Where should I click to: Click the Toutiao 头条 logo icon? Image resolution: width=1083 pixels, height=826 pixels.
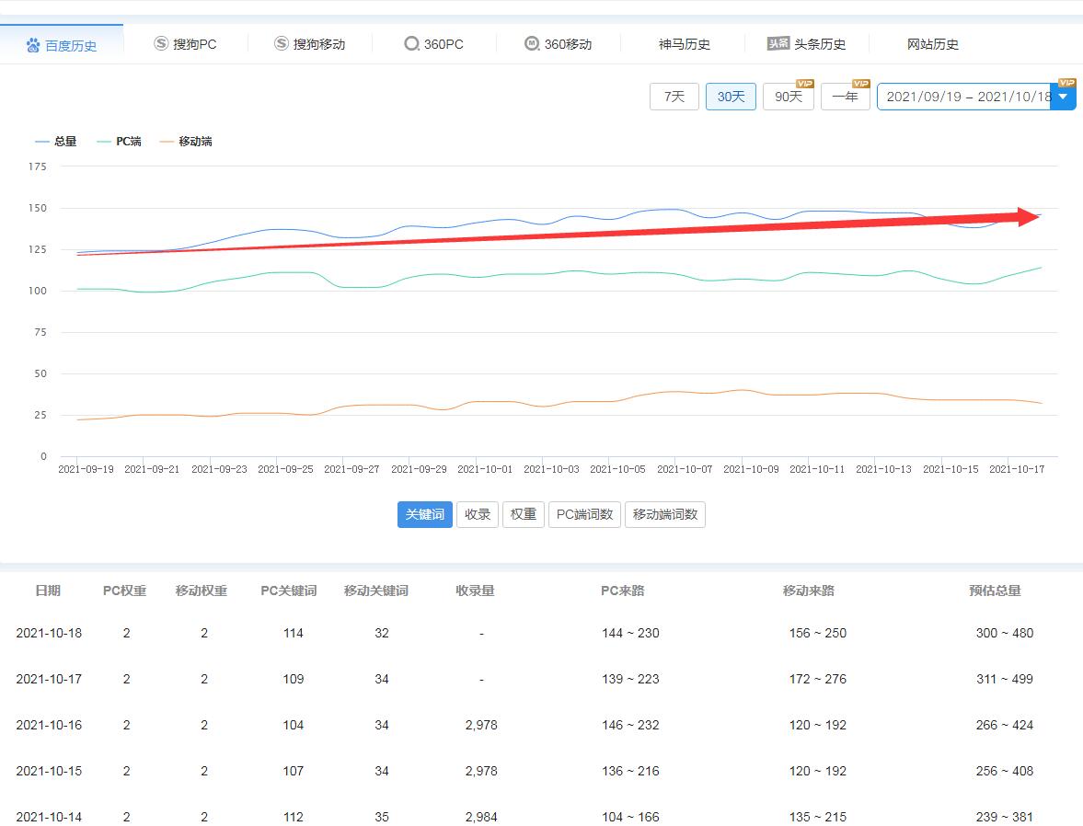pos(778,43)
